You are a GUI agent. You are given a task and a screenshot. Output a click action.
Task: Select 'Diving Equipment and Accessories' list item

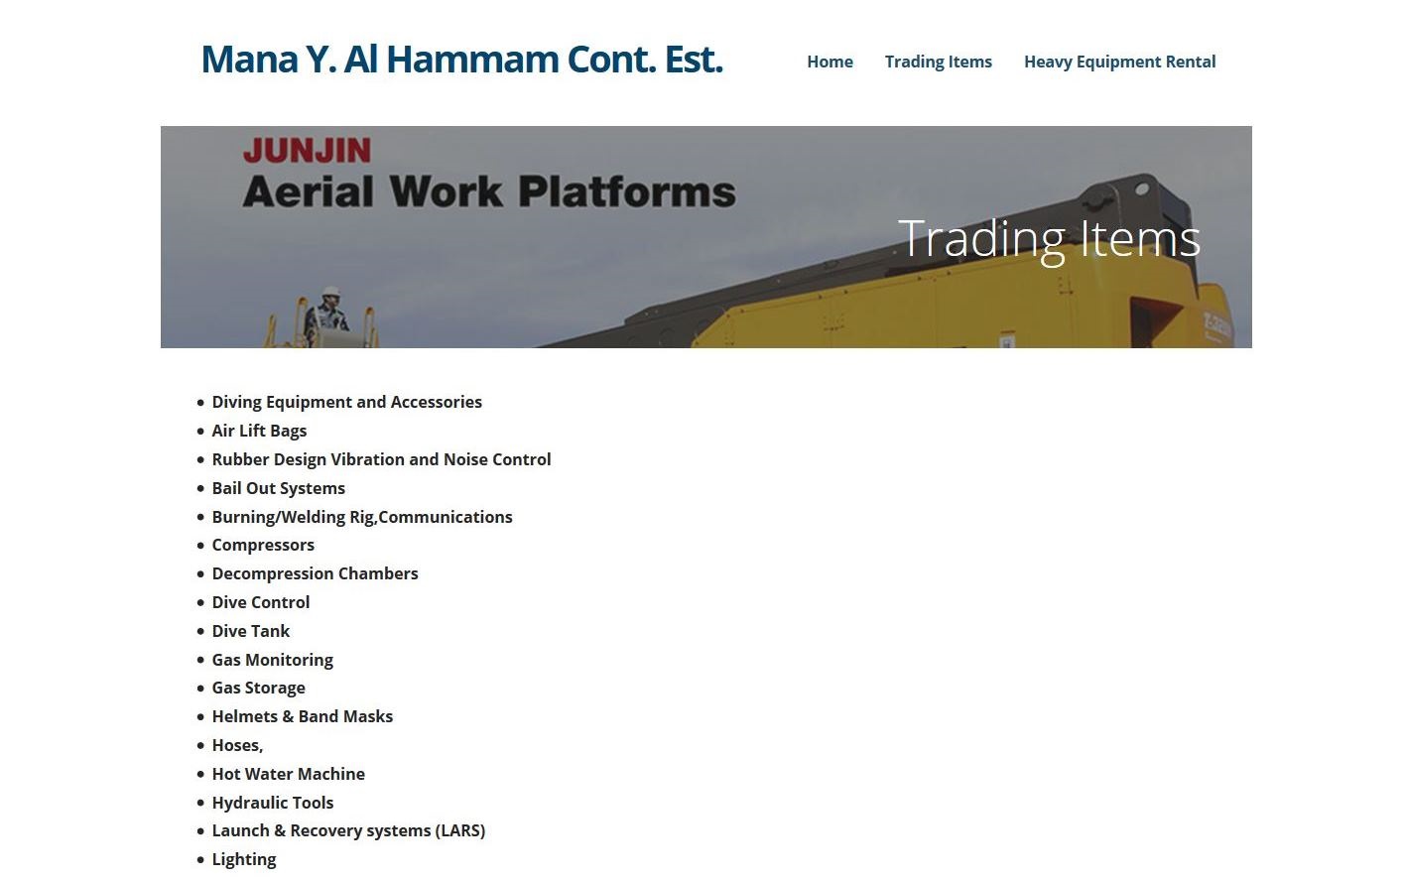tap(346, 402)
